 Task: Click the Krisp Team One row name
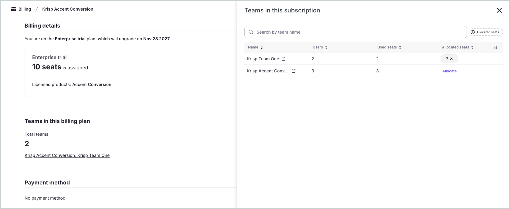click(x=263, y=59)
